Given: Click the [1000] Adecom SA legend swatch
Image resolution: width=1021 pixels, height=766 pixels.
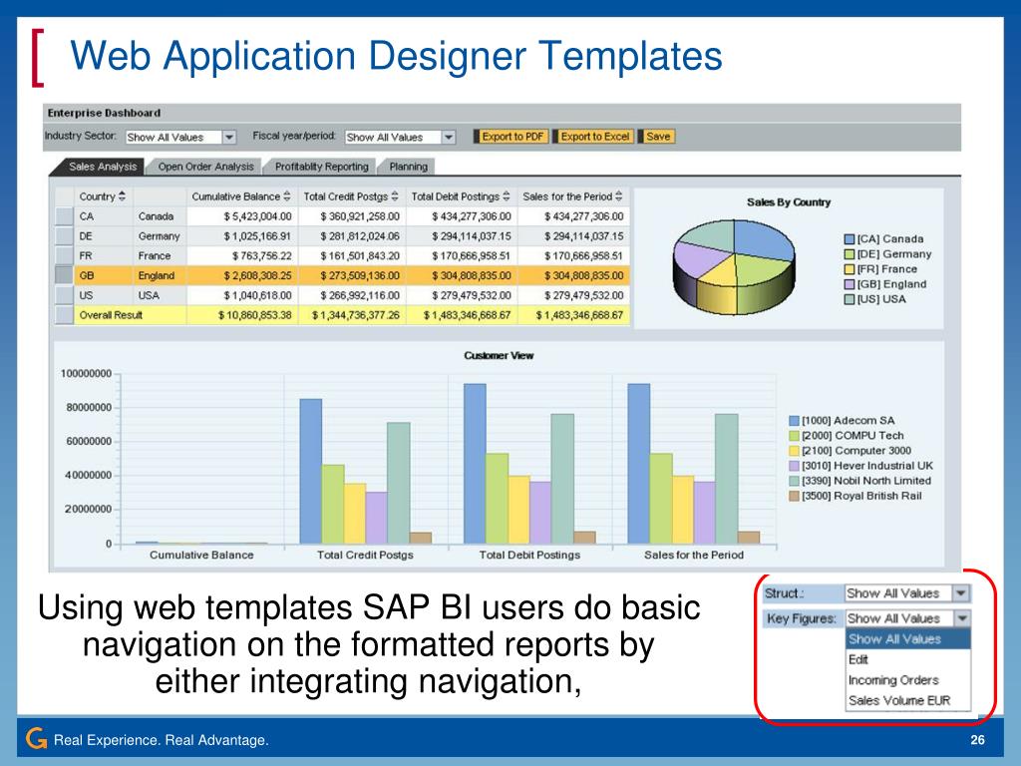Looking at the screenshot, I should click(794, 421).
